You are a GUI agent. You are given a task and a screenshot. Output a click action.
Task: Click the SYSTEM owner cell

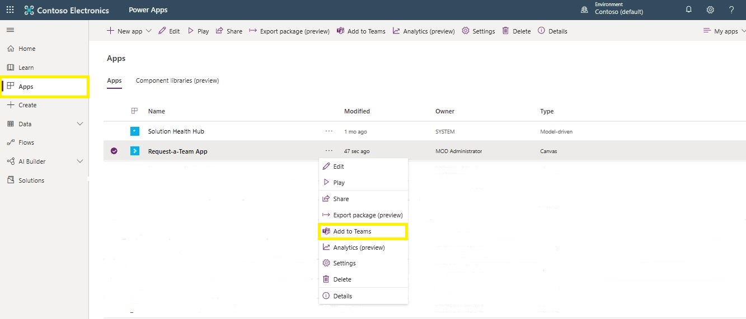pos(445,132)
